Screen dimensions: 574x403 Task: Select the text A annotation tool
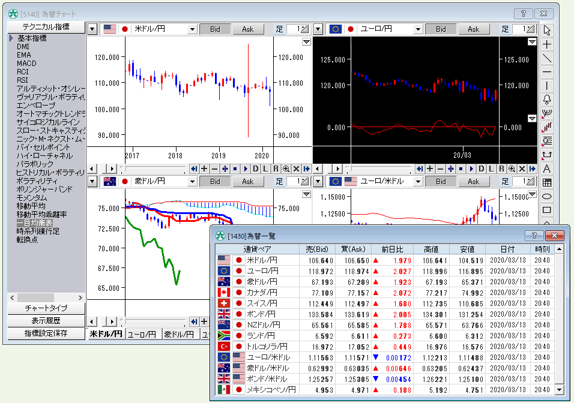tap(547, 169)
